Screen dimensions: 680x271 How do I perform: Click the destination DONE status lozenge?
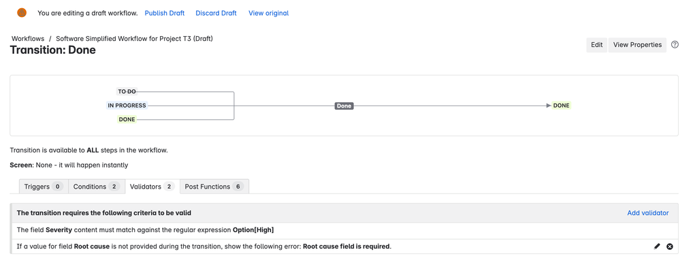click(561, 106)
